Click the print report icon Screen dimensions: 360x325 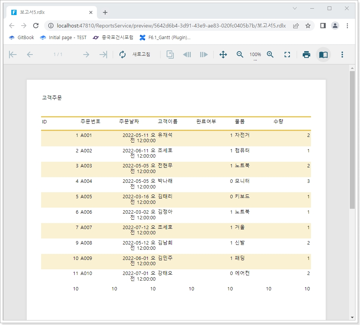(x=306, y=55)
